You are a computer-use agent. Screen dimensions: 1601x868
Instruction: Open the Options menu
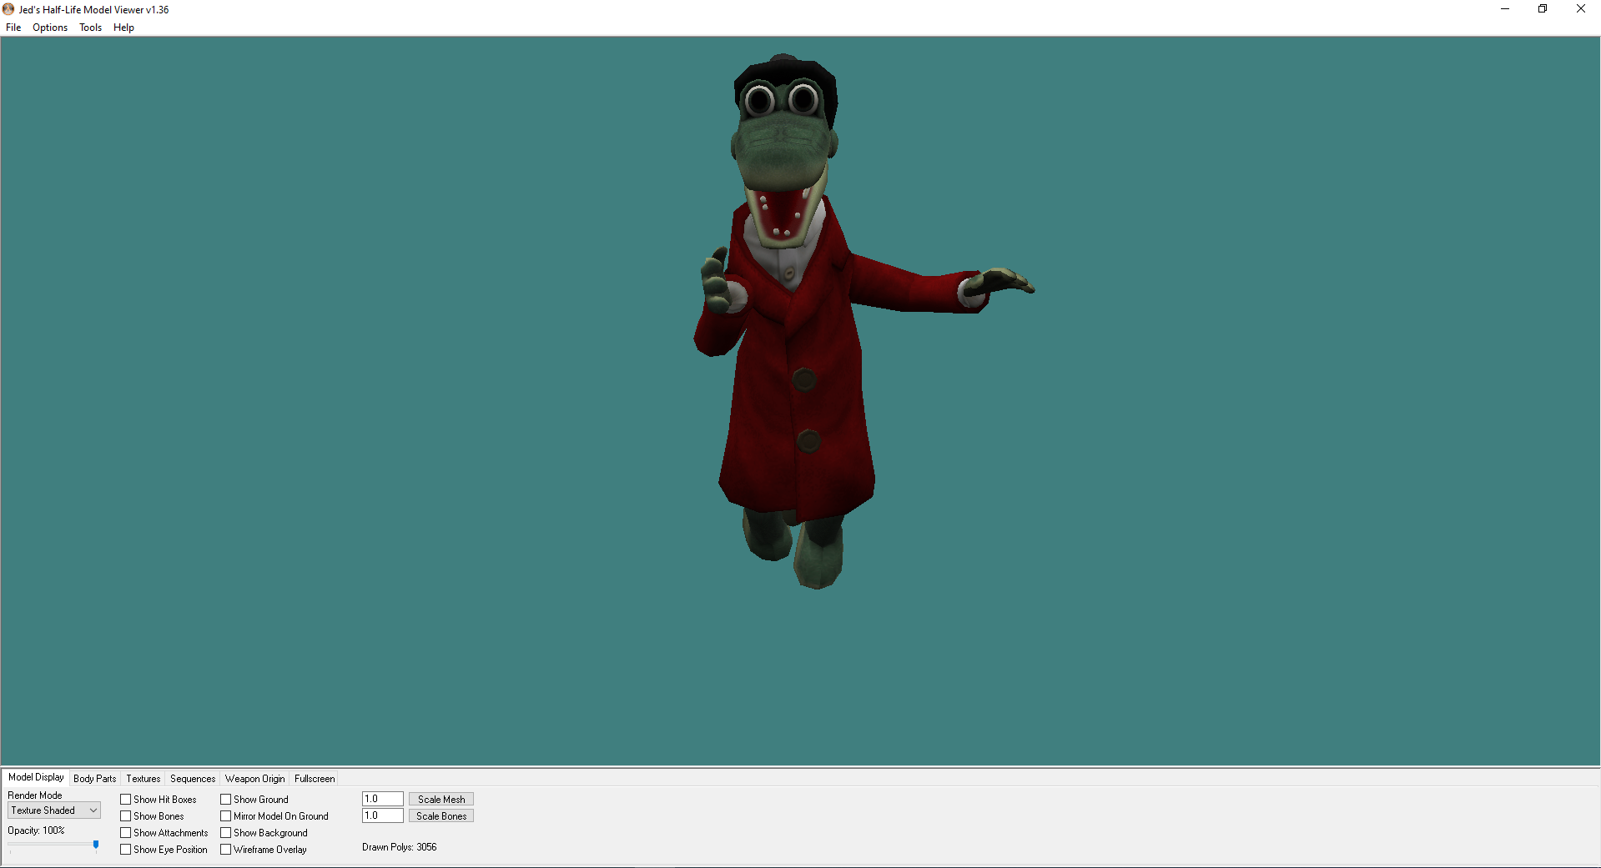(x=50, y=28)
